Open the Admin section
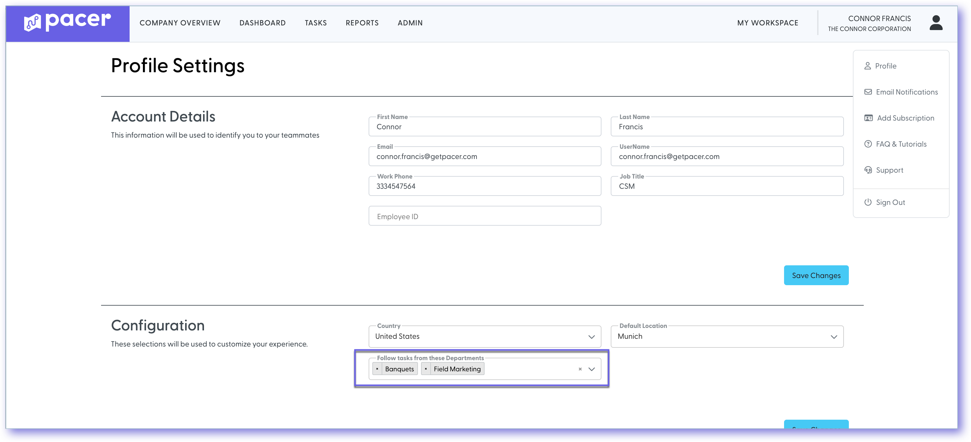 [410, 23]
